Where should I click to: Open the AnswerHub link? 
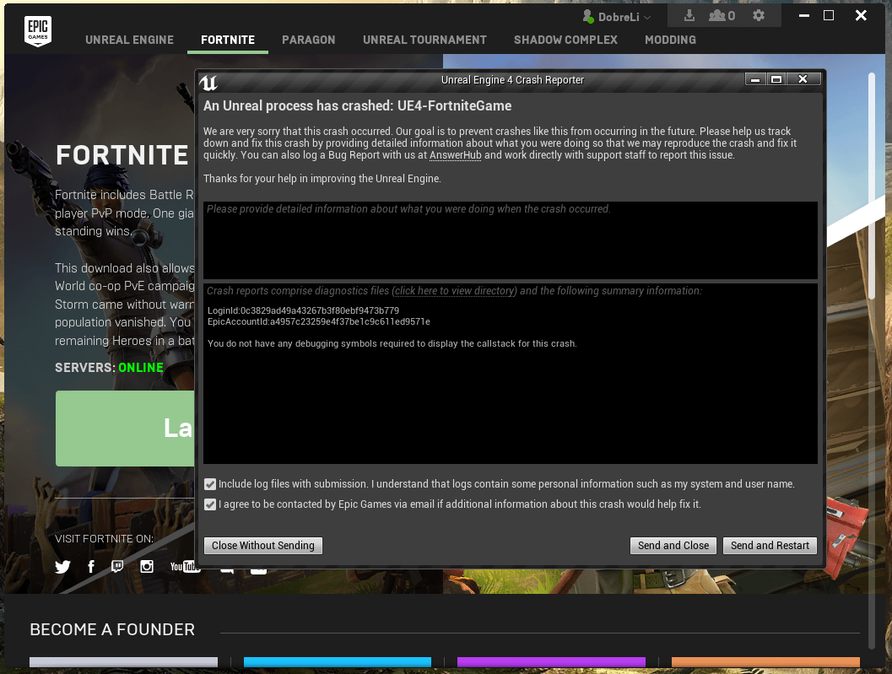(x=455, y=155)
